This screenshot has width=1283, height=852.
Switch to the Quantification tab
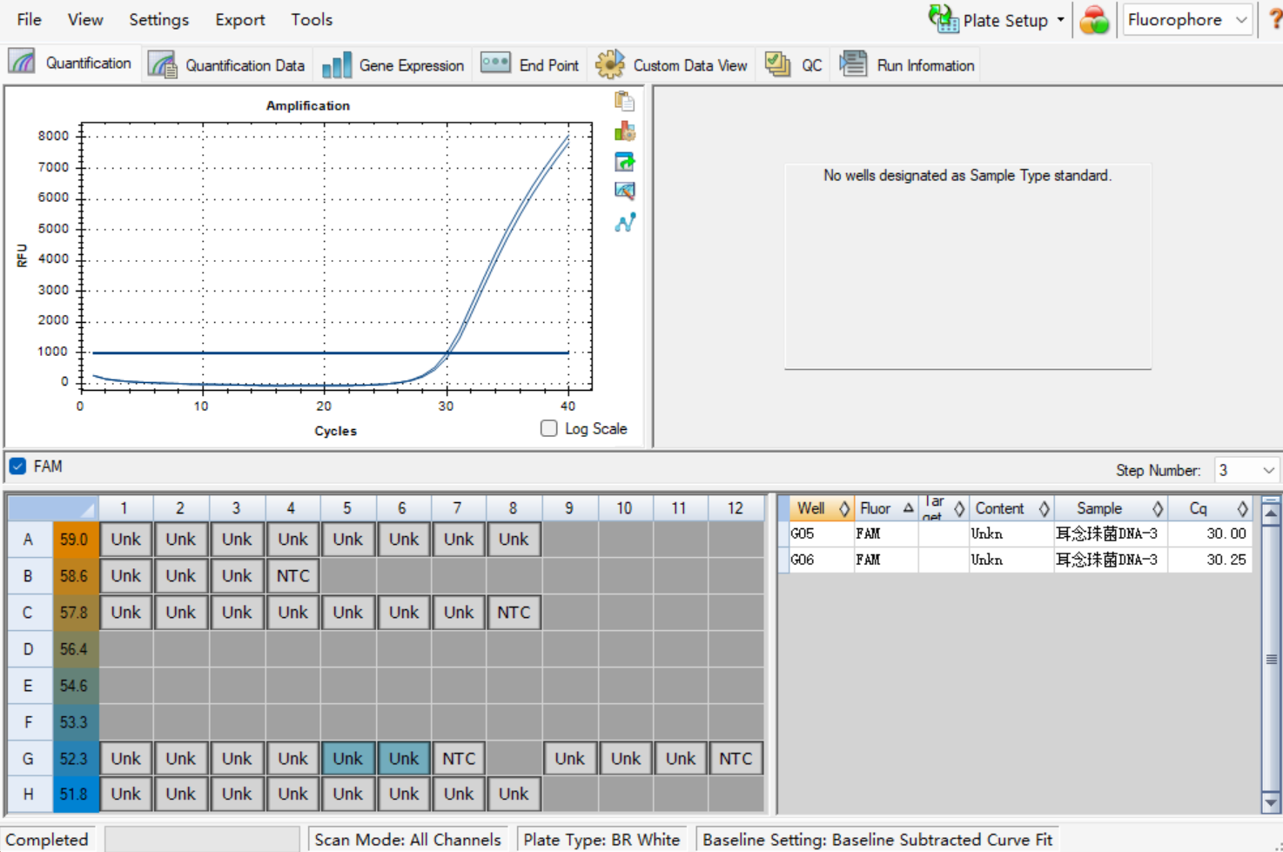tap(71, 63)
